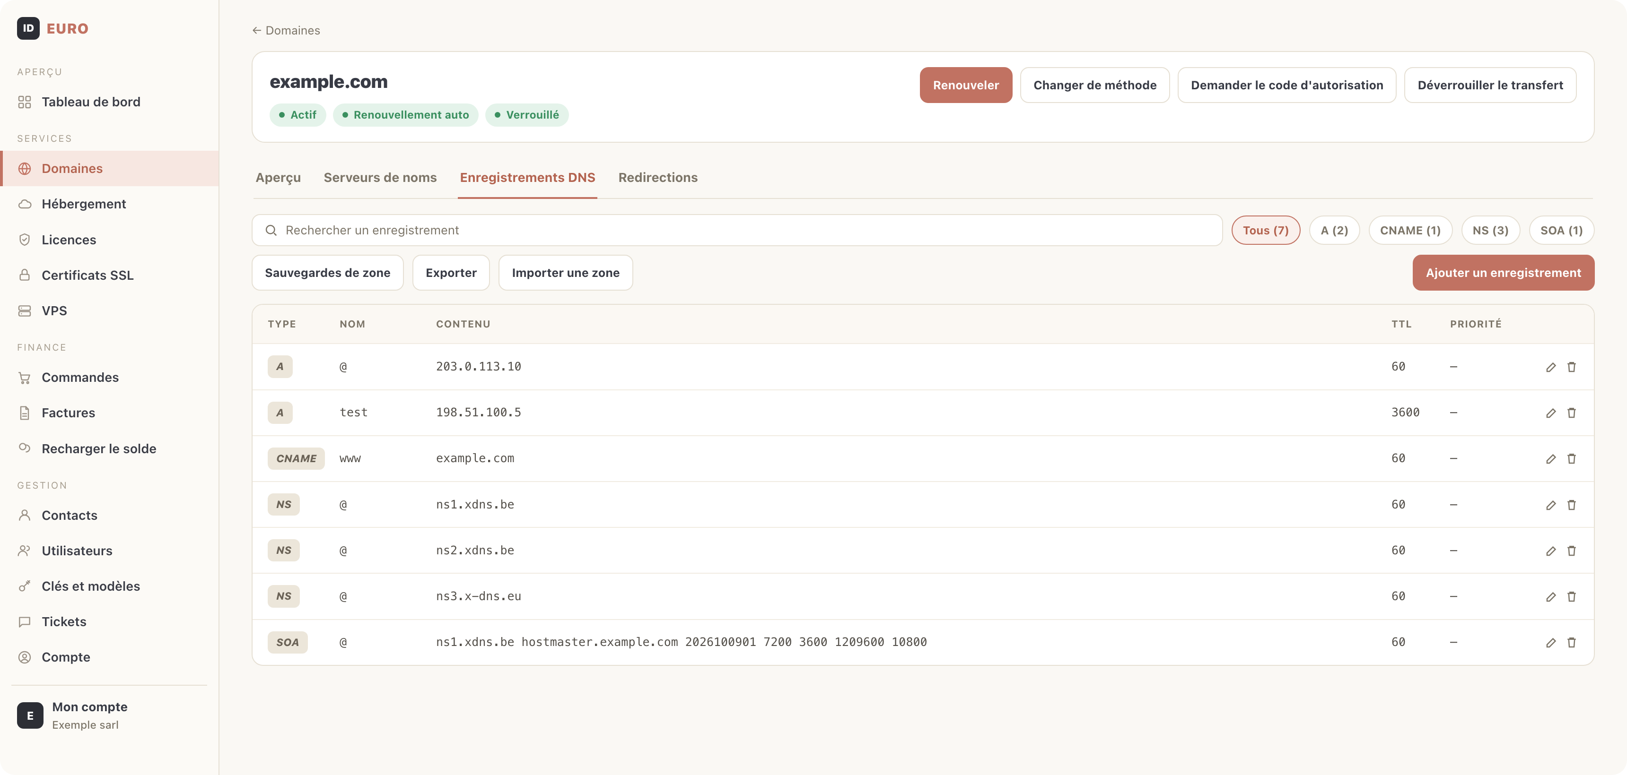
Task: Open Hébergement in the sidebar
Action: [x=109, y=204]
